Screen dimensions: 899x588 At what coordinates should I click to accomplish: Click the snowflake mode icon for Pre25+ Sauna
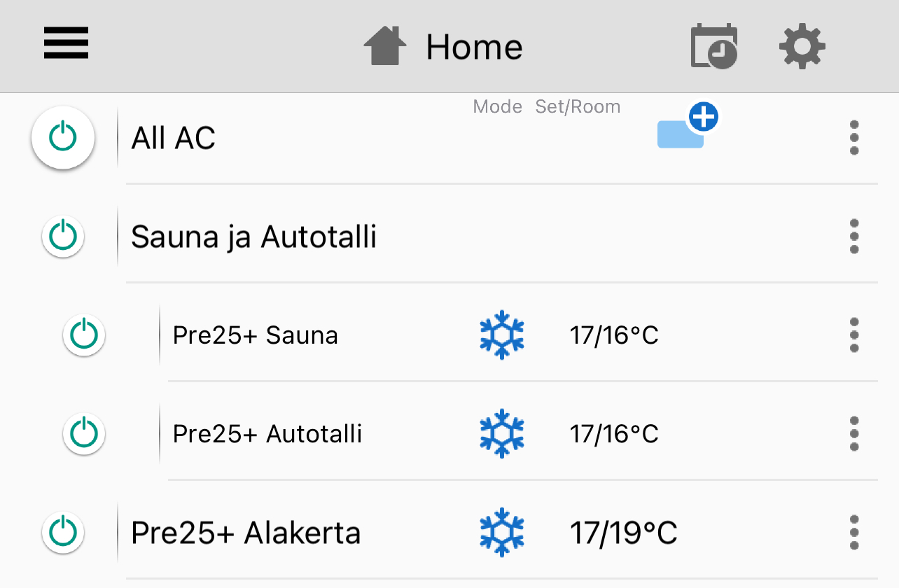(502, 336)
